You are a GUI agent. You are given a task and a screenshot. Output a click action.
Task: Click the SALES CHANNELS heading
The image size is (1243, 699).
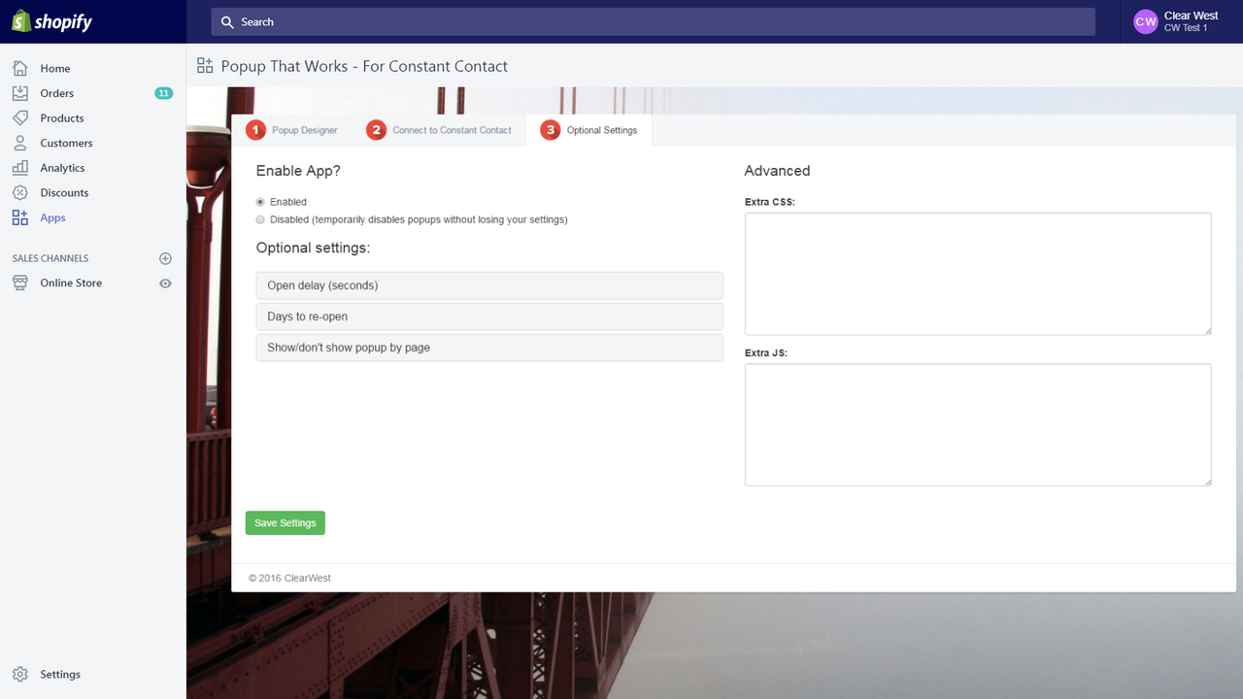tap(50, 258)
